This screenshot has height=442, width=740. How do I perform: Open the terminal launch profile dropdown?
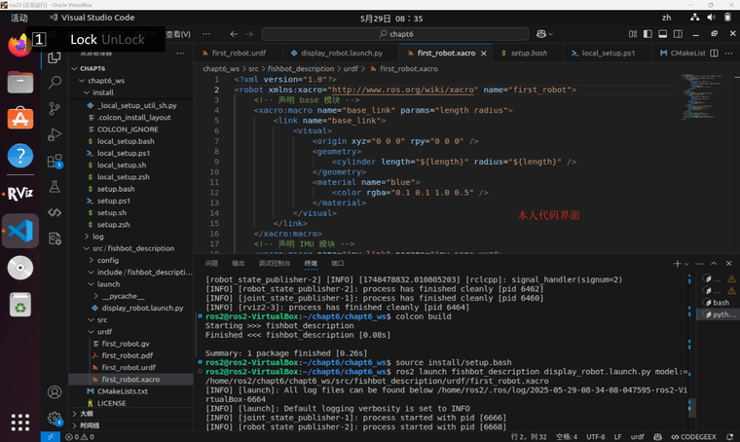coord(686,264)
